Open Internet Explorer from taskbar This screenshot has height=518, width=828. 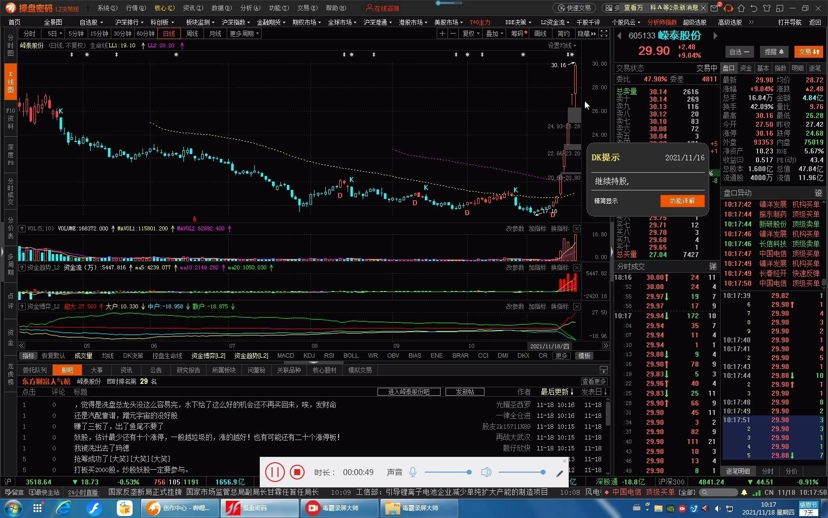[63, 508]
